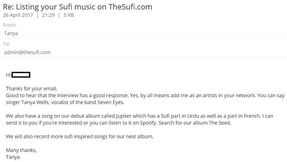Viewport: 287px width, 162px height.
Task: Click the Hi greeting word
Action: 8,75
